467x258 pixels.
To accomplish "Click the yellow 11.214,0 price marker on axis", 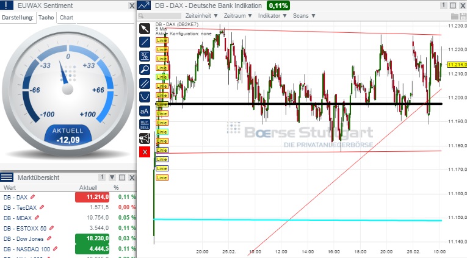I will tap(457, 65).
